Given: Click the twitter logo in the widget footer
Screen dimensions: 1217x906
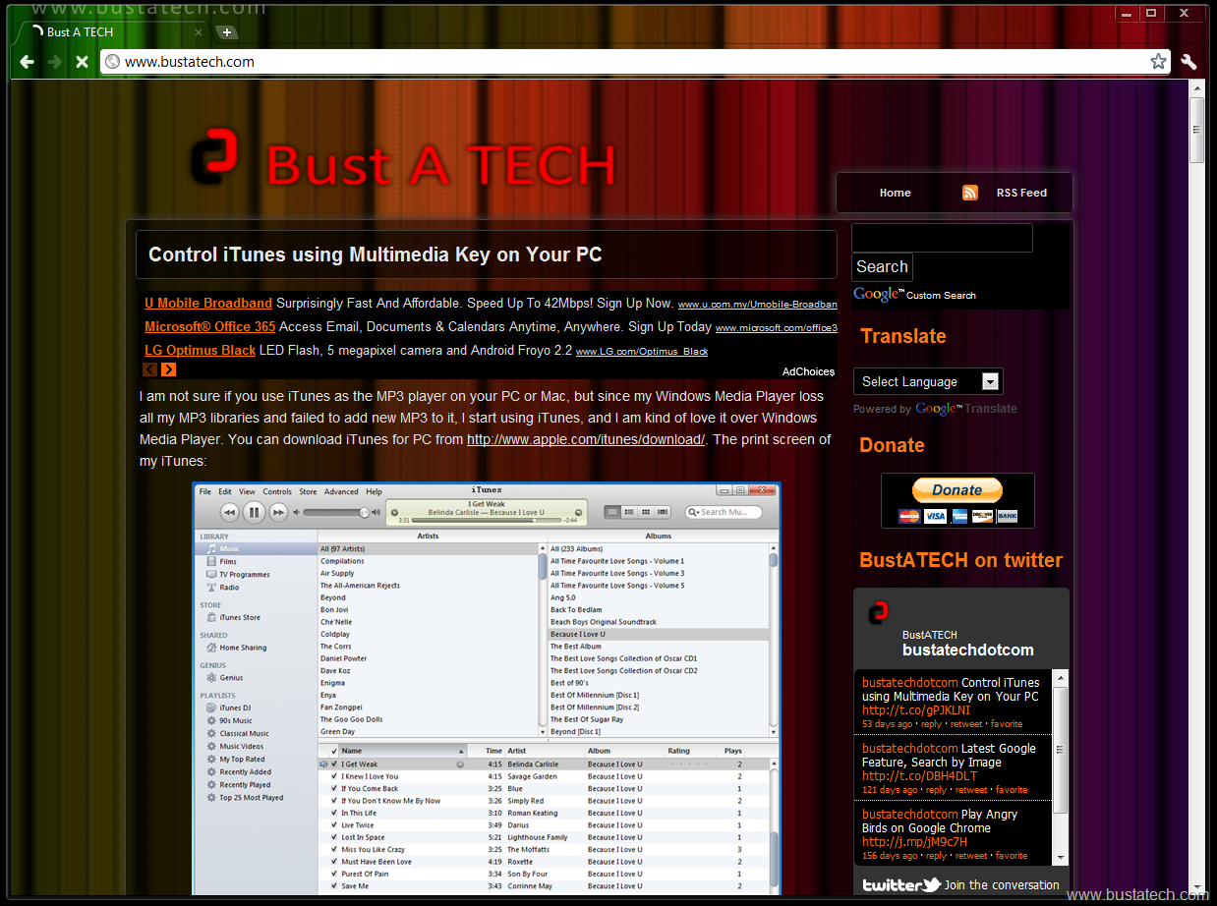Looking at the screenshot, I should [901, 884].
